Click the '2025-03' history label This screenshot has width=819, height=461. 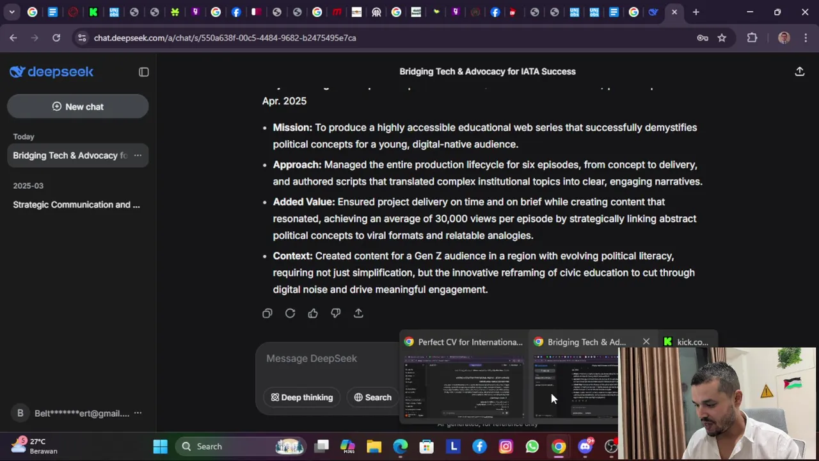(x=28, y=186)
